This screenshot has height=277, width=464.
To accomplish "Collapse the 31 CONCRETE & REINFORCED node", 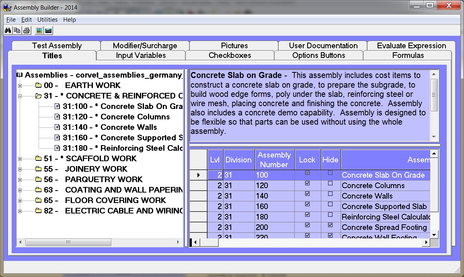I will pos(20,96).
